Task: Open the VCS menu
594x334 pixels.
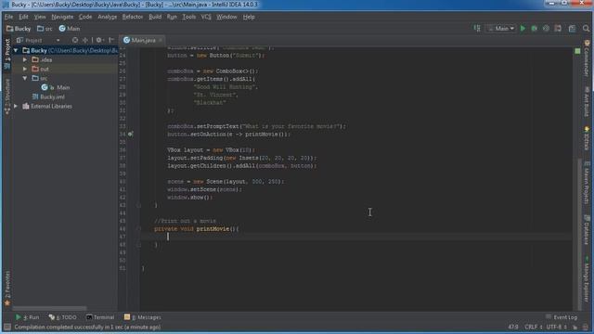Action: click(x=206, y=17)
